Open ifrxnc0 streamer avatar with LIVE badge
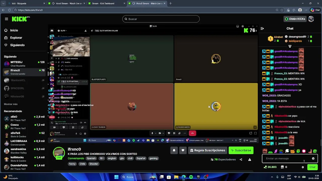 [x=59, y=153]
